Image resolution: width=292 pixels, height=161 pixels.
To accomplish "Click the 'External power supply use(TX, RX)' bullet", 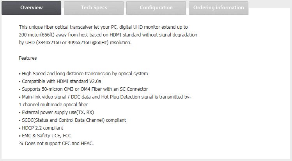I will pos(57,113).
